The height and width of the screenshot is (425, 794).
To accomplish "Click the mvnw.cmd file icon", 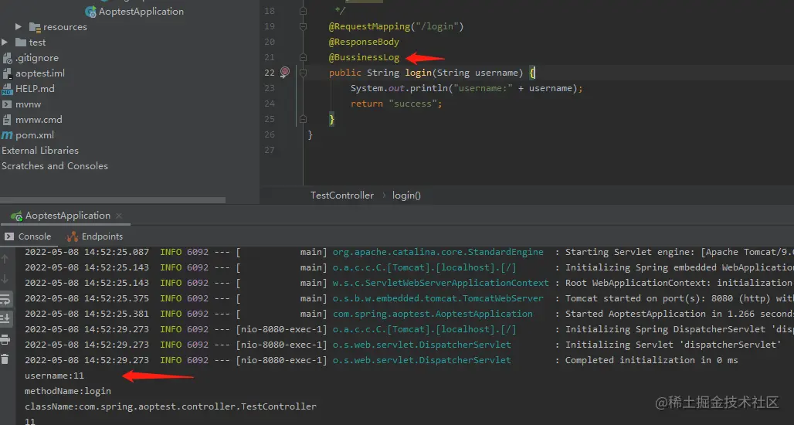I will coord(7,120).
